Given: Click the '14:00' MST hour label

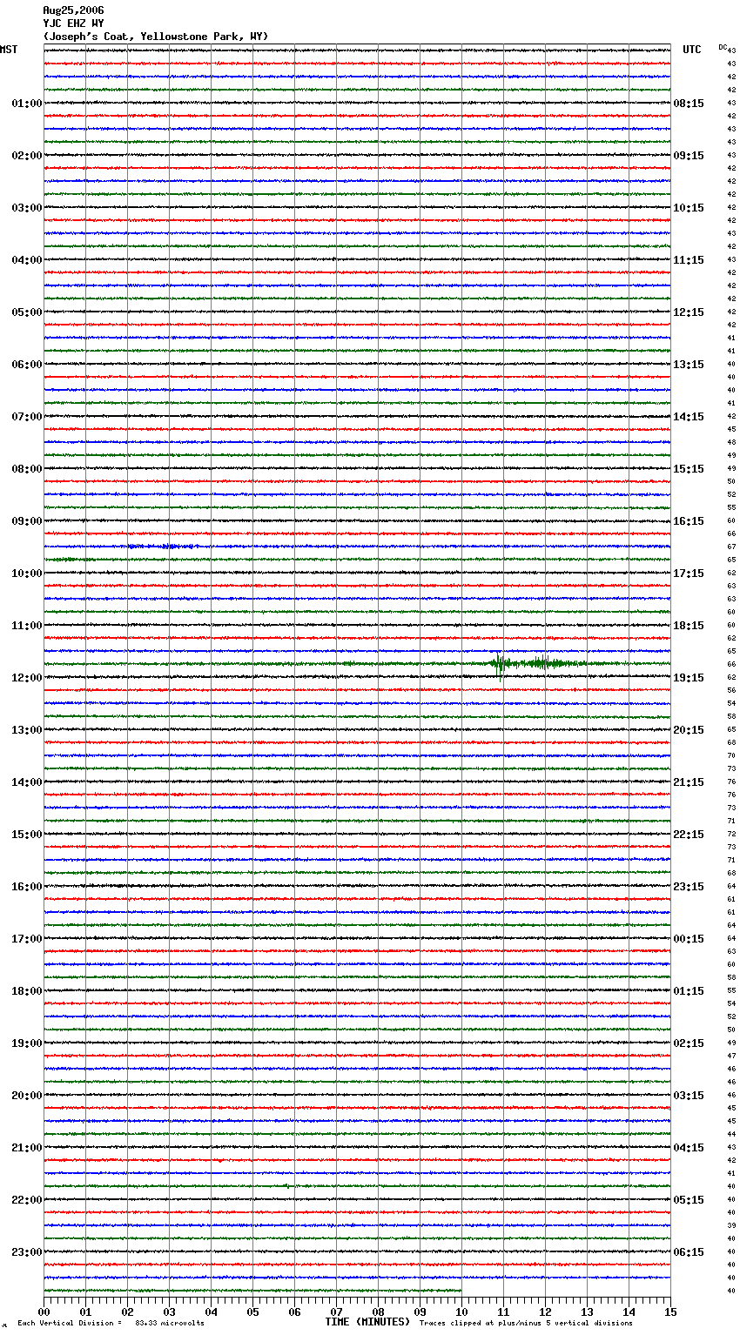Looking at the screenshot, I should click(x=27, y=782).
